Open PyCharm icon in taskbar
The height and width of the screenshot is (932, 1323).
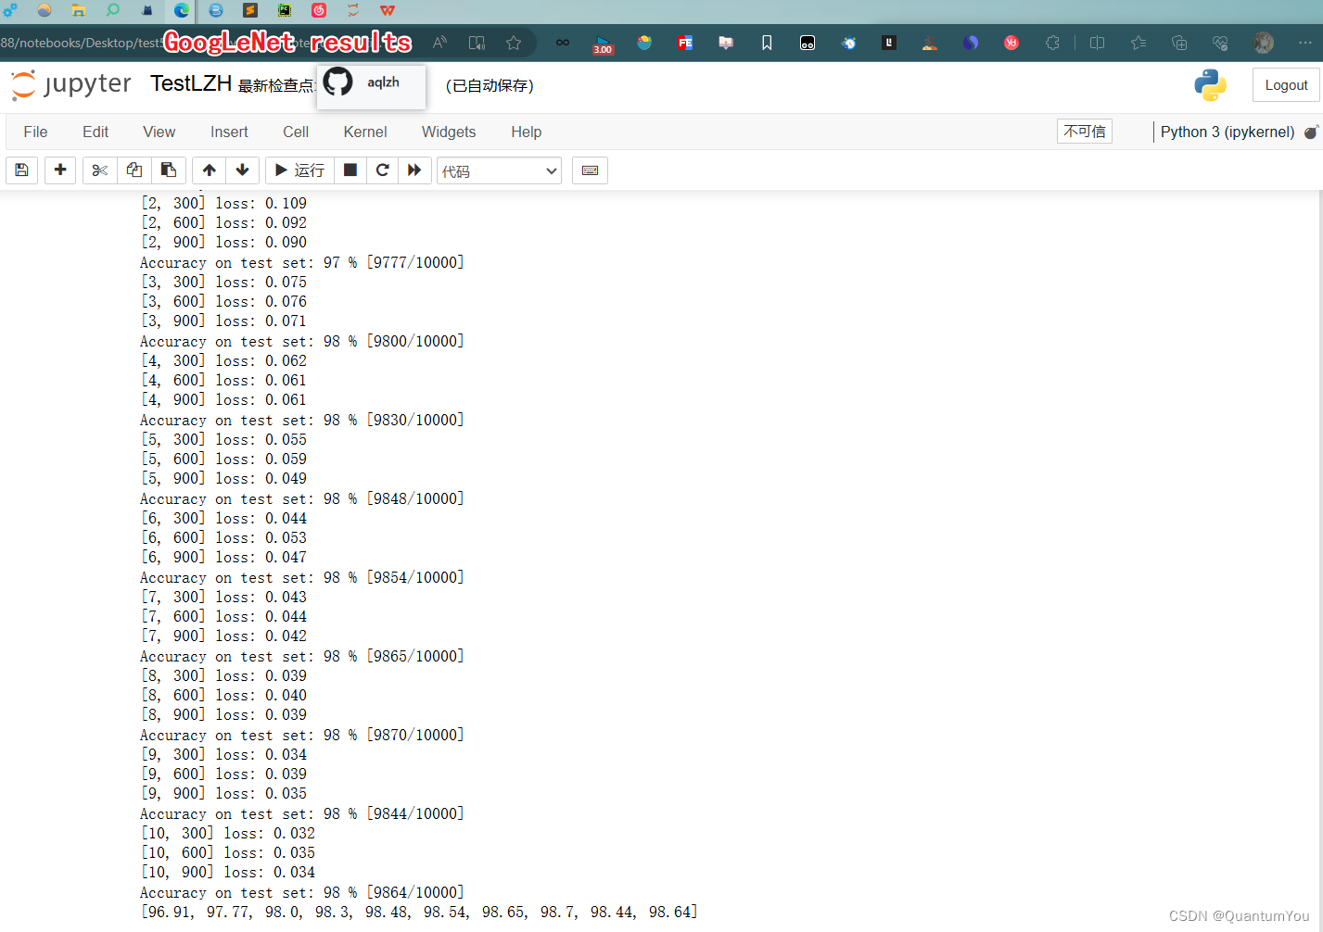point(285,10)
